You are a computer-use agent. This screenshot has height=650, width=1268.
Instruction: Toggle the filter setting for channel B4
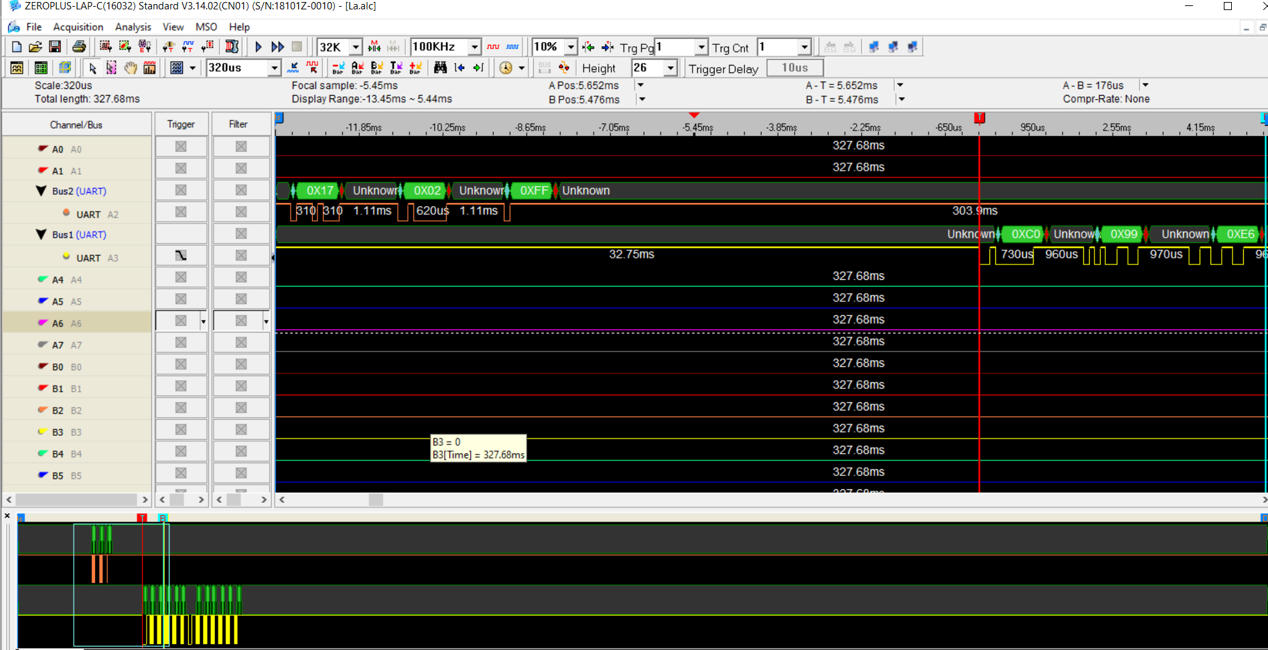point(241,451)
